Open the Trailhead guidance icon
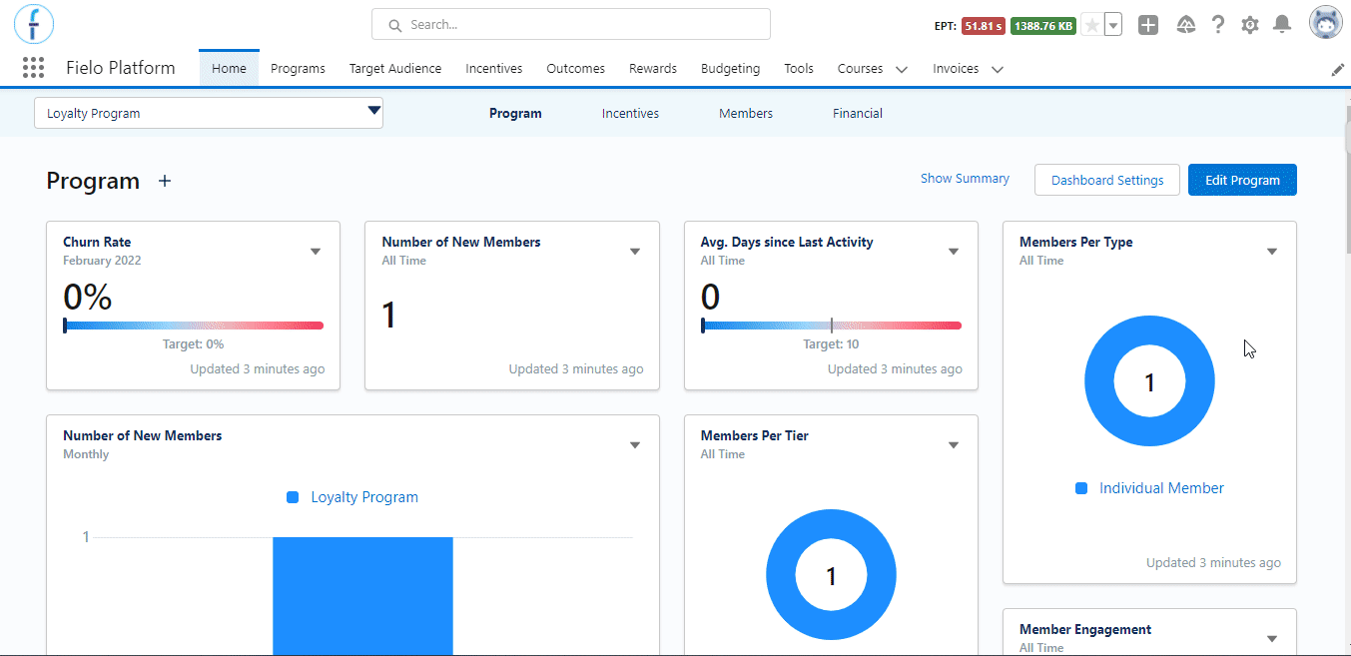This screenshot has width=1351, height=656. coord(1185,25)
